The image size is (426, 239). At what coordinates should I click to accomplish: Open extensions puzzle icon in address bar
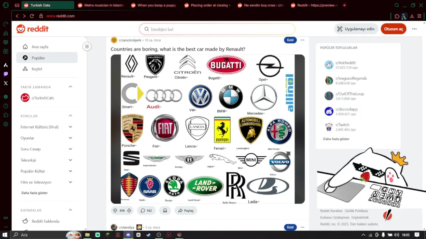click(x=397, y=16)
